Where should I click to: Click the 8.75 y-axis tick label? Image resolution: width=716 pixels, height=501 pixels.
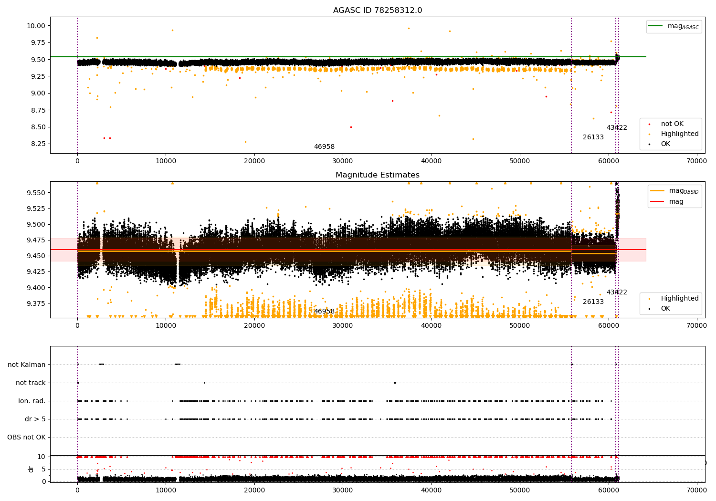click(38, 110)
